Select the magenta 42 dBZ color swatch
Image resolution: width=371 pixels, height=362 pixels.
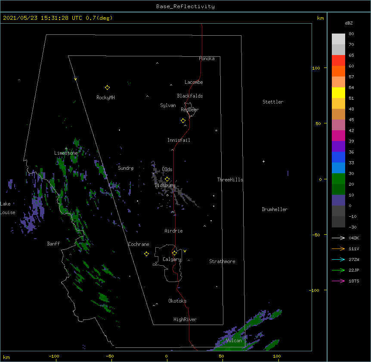(338, 135)
